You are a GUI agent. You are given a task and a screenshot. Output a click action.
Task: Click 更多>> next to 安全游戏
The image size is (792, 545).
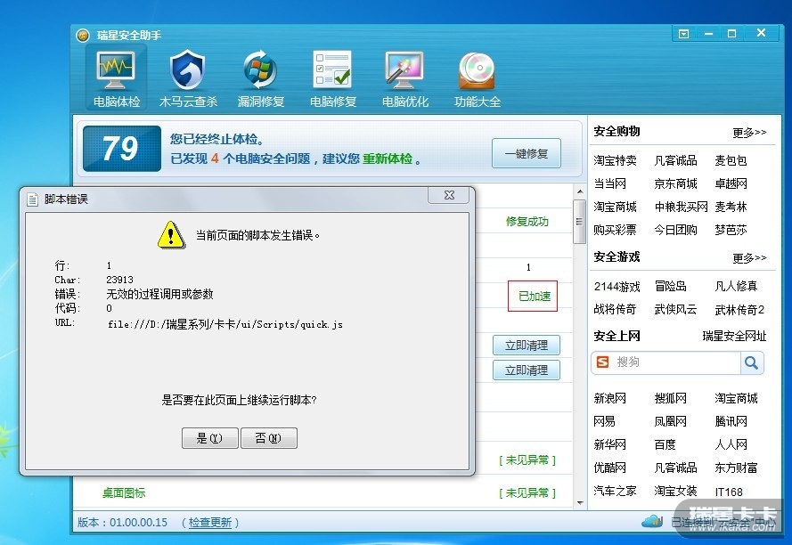click(x=749, y=258)
